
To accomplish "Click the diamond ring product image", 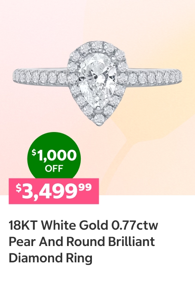I will pos(97,83).
